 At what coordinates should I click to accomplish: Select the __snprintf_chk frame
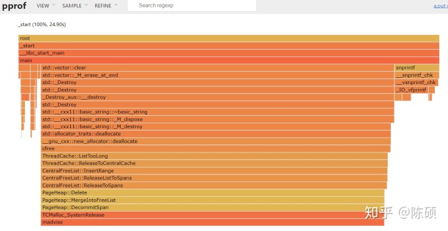pyautogui.click(x=417, y=75)
